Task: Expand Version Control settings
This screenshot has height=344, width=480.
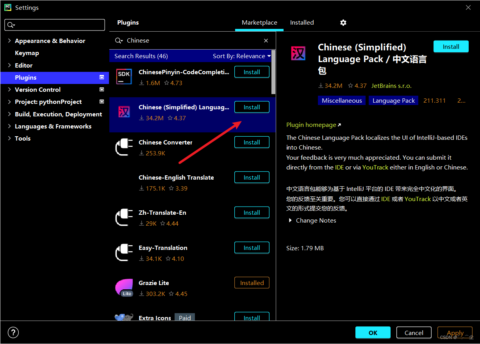Action: (10, 89)
